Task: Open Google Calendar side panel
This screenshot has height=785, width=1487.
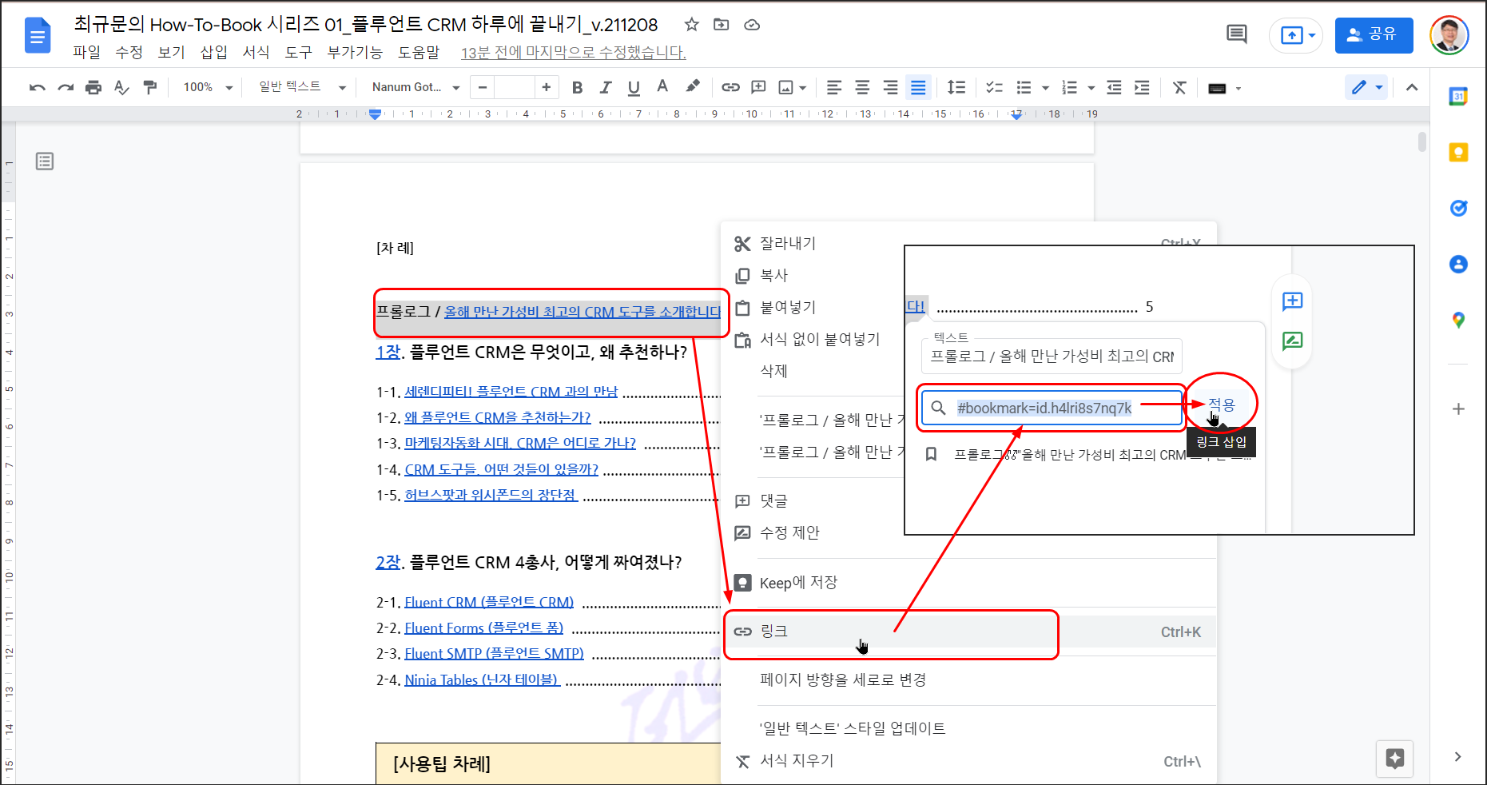Action: click(x=1458, y=97)
